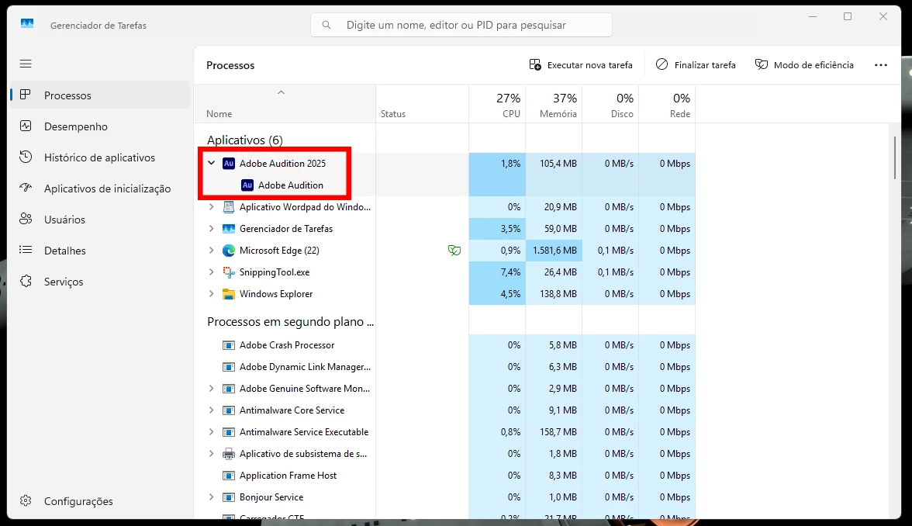Click the Application Frame Host process icon

pos(230,476)
